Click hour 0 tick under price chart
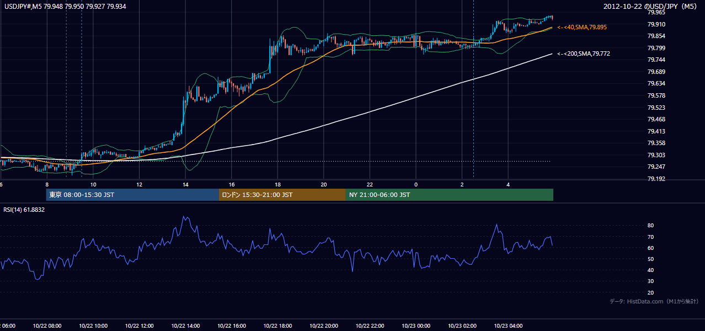The width and height of the screenshot is (705, 331). click(416, 185)
